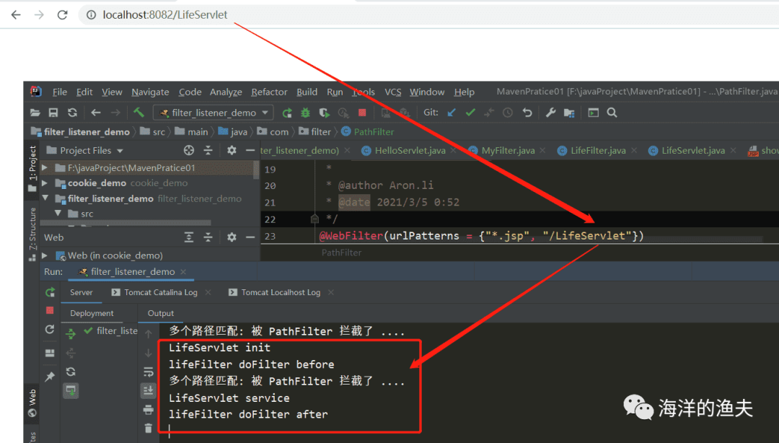Screen dimensions: 779x443
Task: Open the Edit menu
Action: pos(84,92)
